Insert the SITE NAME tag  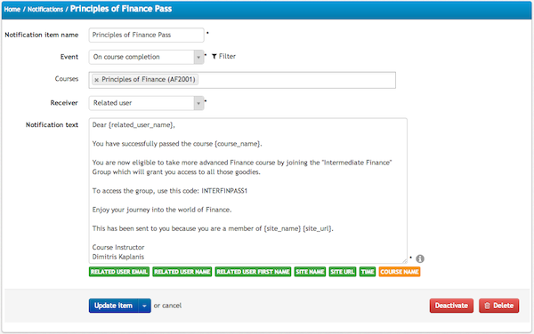pos(310,272)
